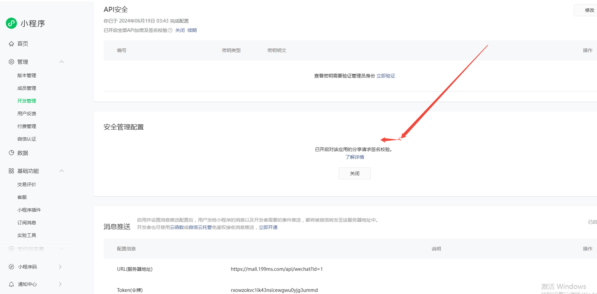Open 版本管理 in the sidebar
The width and height of the screenshot is (597, 294).
(27, 76)
